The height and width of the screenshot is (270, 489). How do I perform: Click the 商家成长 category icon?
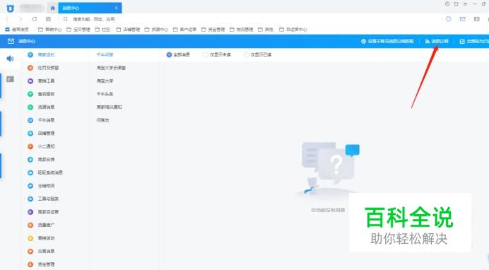point(30,54)
